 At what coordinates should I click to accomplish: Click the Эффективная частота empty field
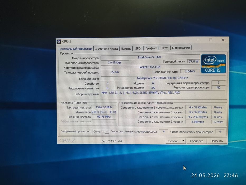104,121
